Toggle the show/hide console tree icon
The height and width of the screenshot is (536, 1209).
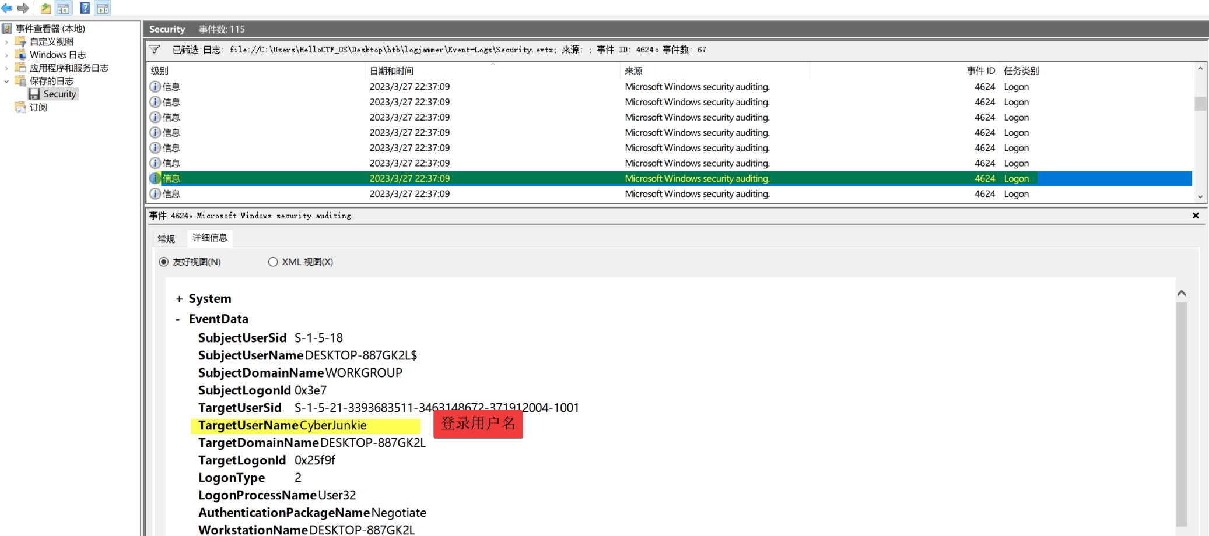pyautogui.click(x=64, y=8)
